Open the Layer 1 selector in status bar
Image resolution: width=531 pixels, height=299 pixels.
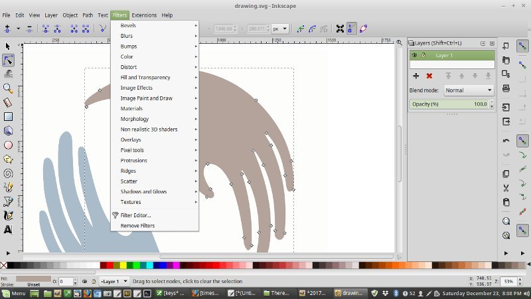click(114, 281)
